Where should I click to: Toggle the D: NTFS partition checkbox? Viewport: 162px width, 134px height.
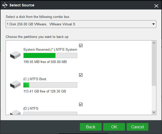pos(81,105)
